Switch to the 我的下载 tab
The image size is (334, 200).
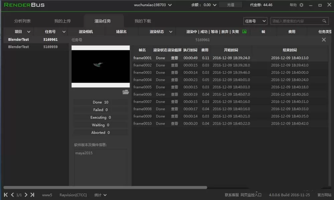coord(143,21)
